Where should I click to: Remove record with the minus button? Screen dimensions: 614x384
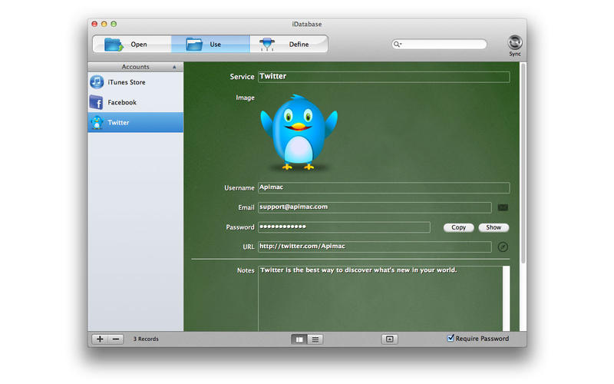pos(116,339)
